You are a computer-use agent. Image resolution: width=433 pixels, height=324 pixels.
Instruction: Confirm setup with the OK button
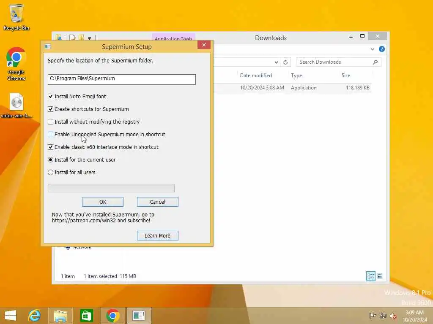tap(103, 202)
